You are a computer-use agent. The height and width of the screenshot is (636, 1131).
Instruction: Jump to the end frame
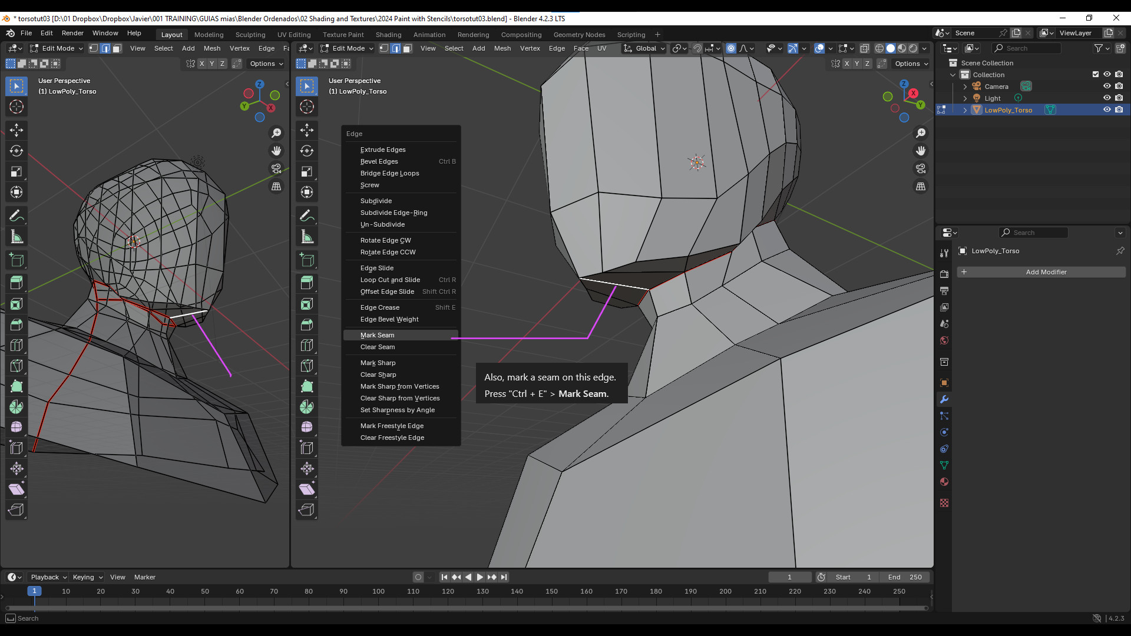coord(504,577)
